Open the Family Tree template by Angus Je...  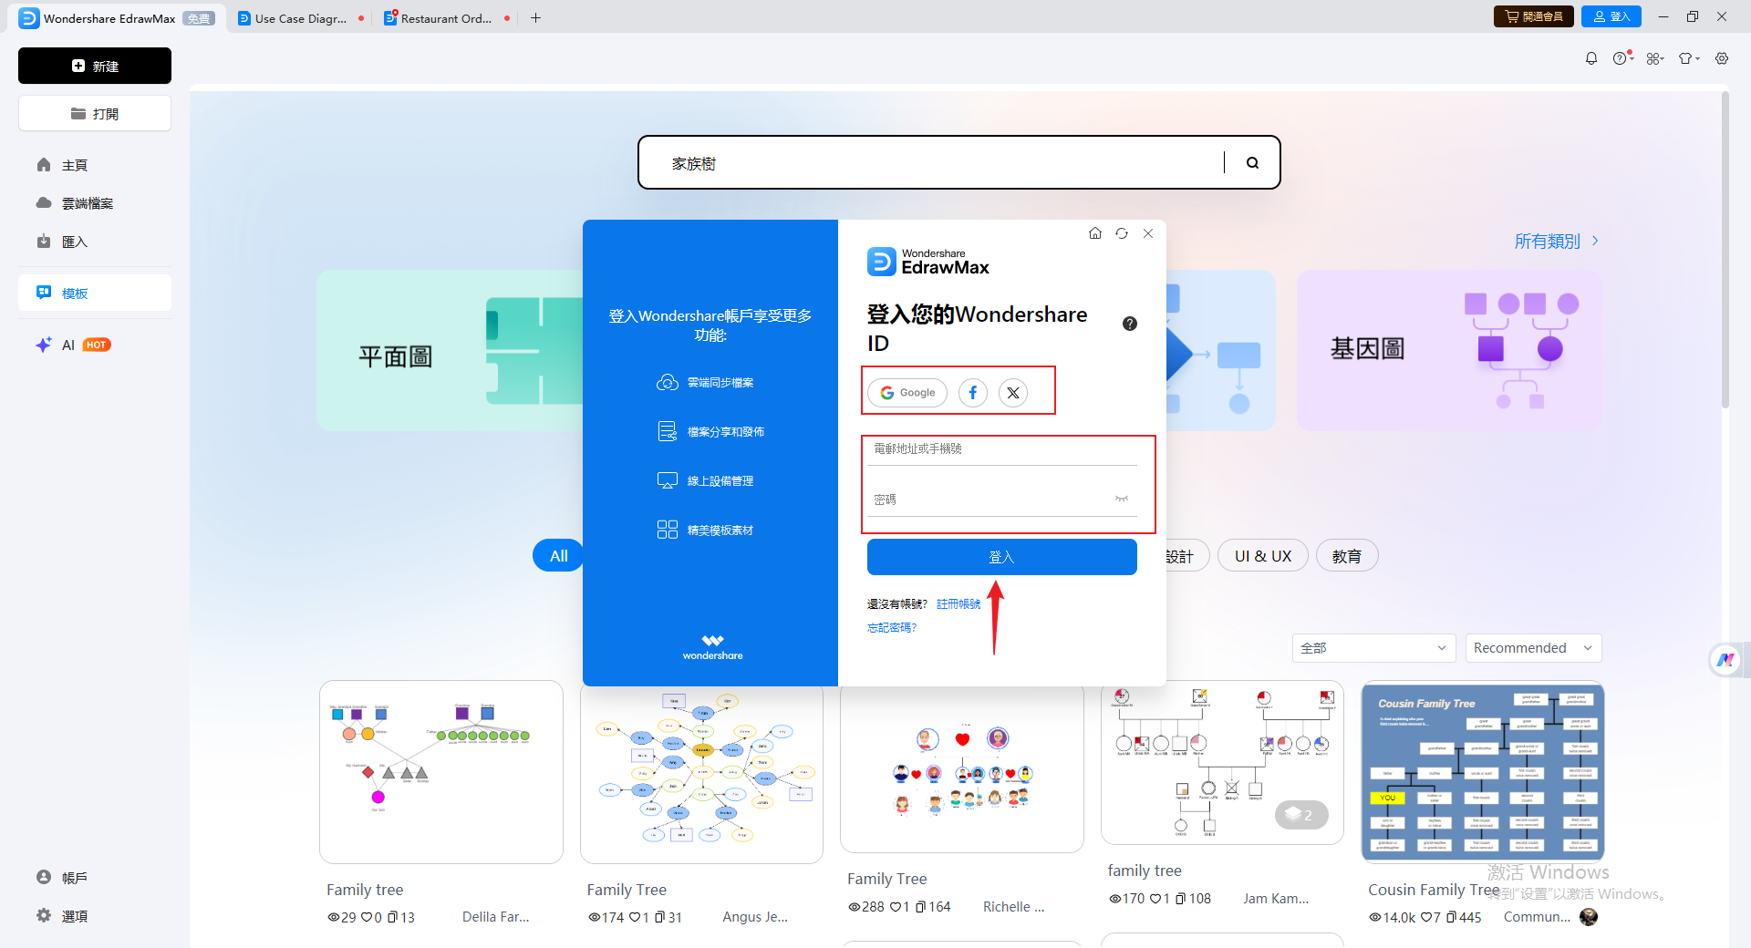[x=701, y=775]
